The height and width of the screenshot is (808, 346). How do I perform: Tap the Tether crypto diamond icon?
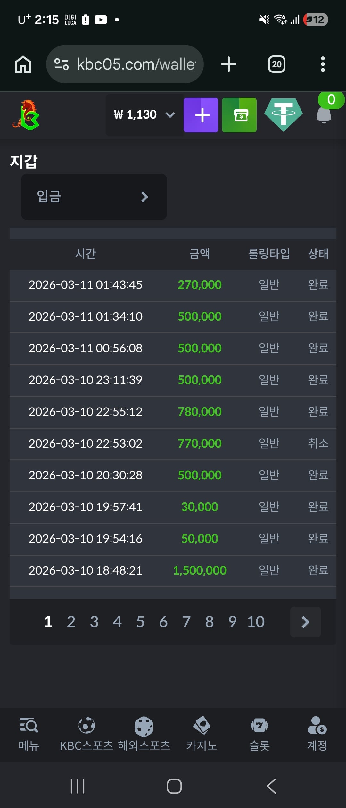(x=283, y=114)
